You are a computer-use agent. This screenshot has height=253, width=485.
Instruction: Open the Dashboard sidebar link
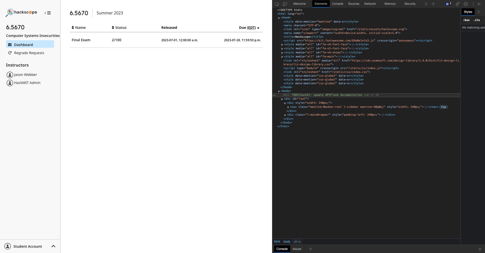point(30,44)
